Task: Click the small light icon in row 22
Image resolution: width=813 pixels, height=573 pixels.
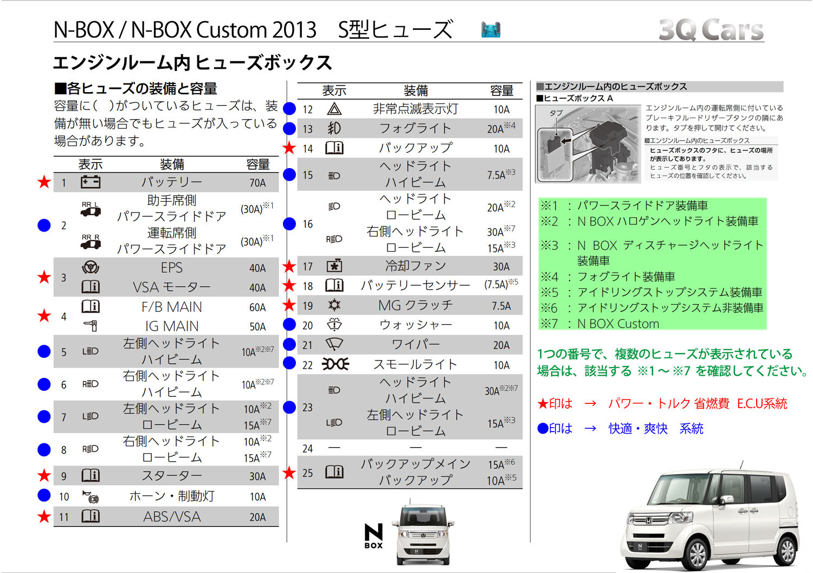Action: pos(335,364)
